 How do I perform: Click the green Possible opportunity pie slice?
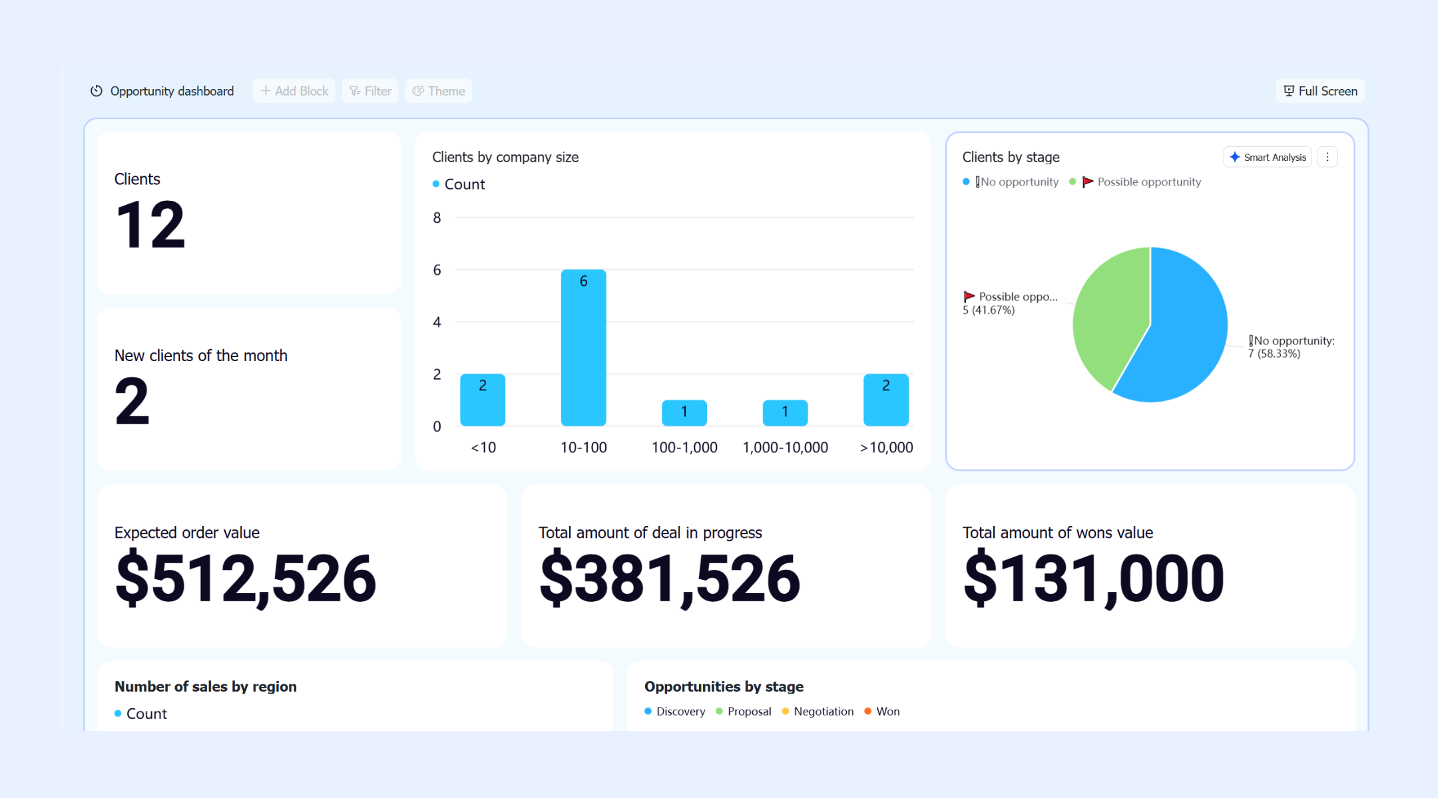coord(1108,313)
